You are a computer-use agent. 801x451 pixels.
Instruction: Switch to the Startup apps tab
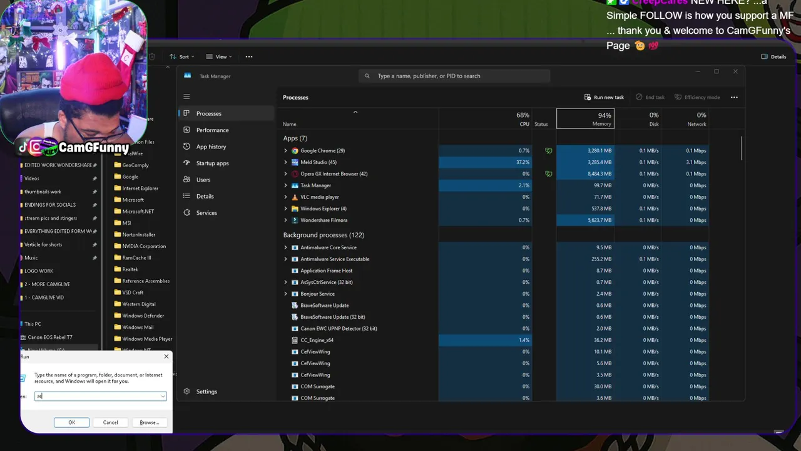click(227, 163)
